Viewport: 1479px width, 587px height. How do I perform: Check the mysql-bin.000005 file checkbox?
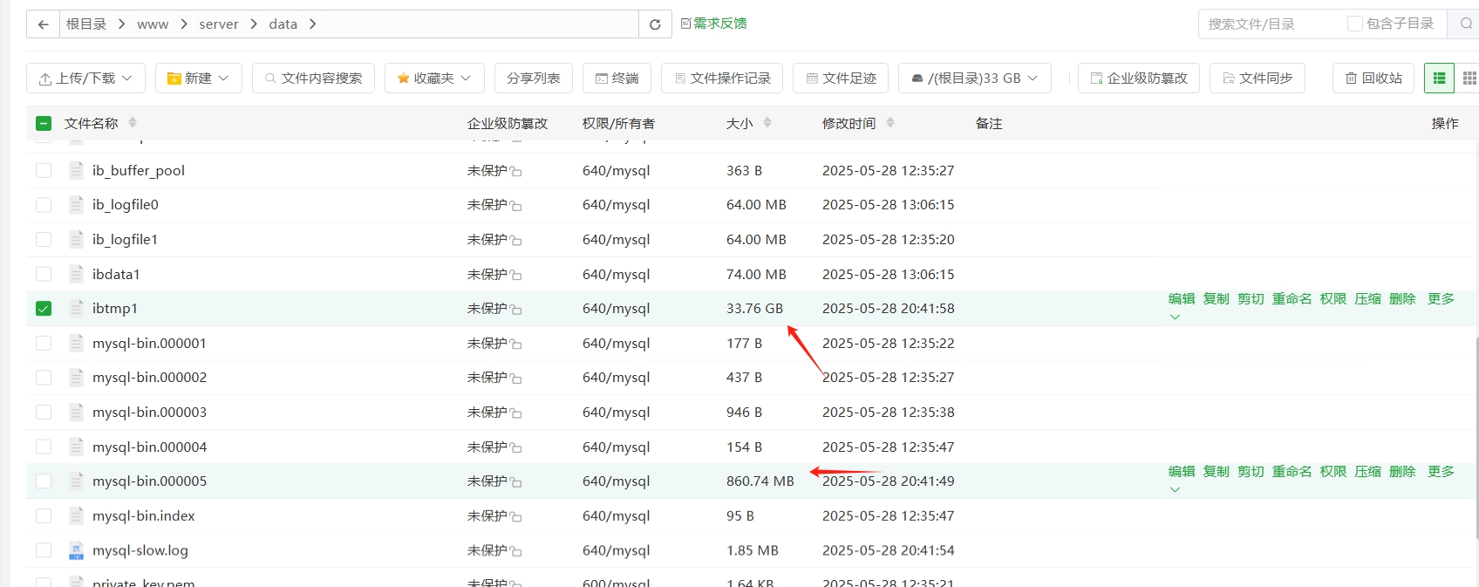pyautogui.click(x=44, y=481)
